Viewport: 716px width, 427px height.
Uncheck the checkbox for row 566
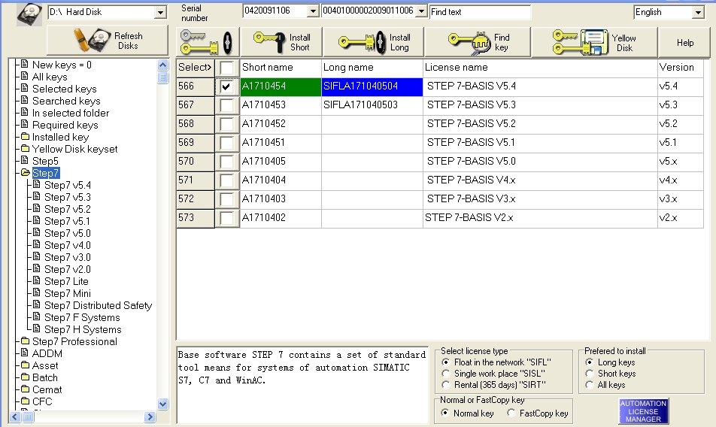(x=226, y=86)
